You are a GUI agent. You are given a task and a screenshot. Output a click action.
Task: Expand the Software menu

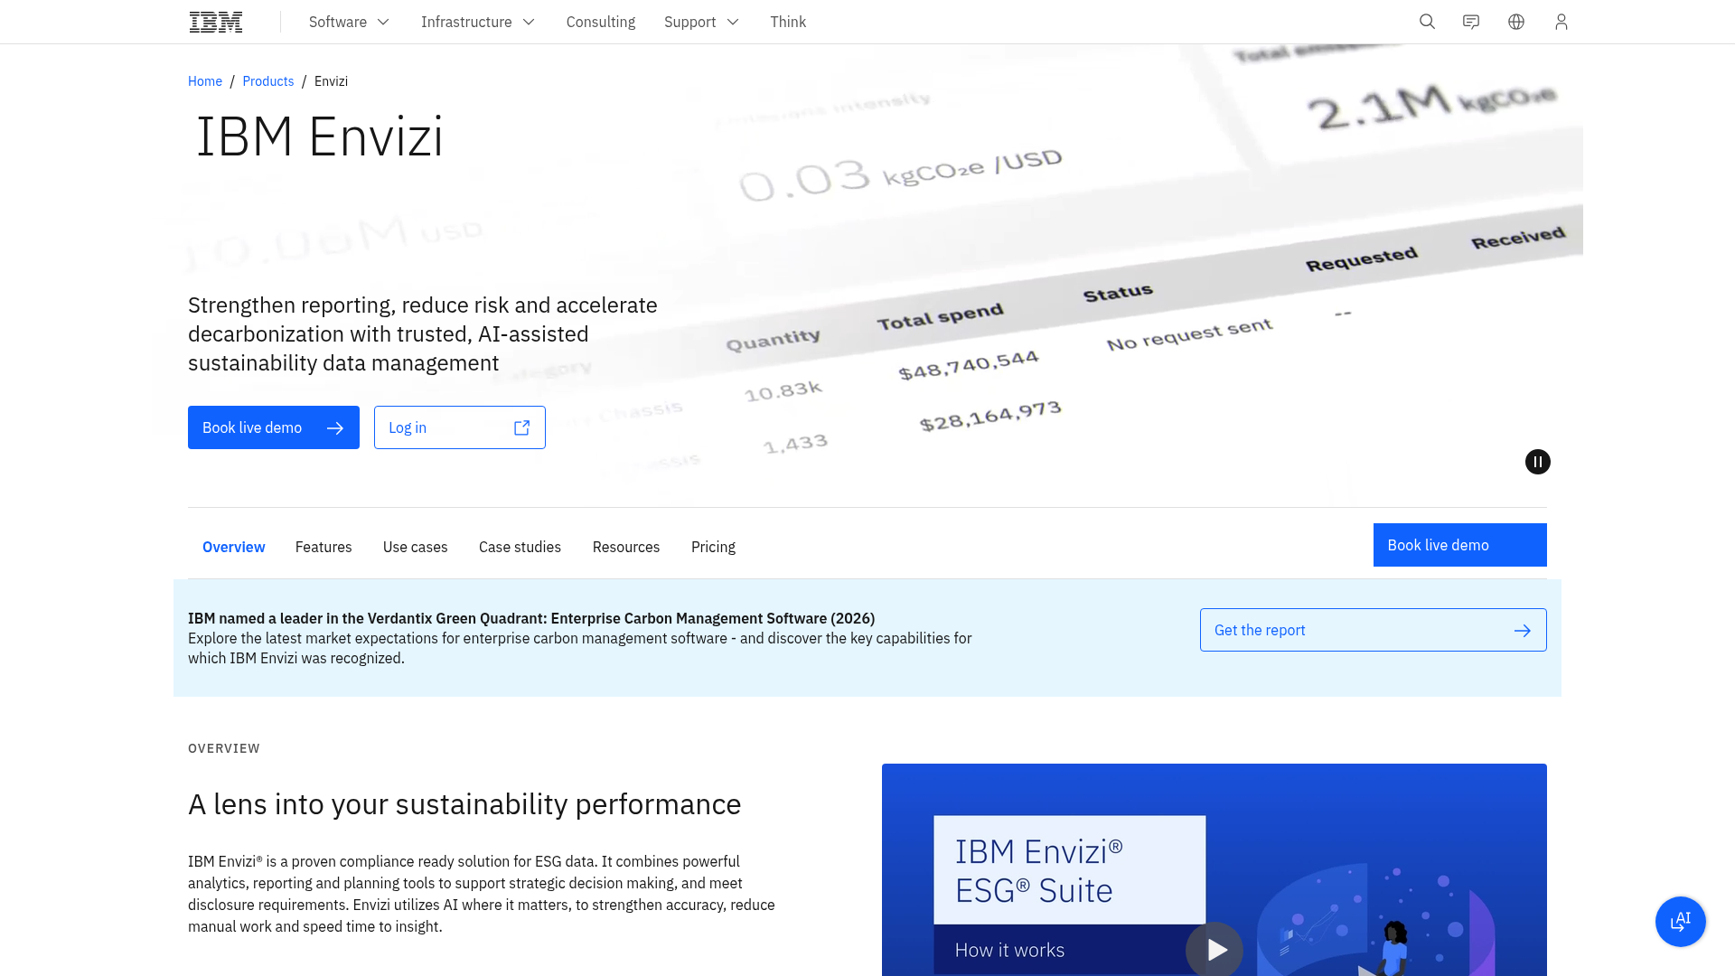[349, 22]
